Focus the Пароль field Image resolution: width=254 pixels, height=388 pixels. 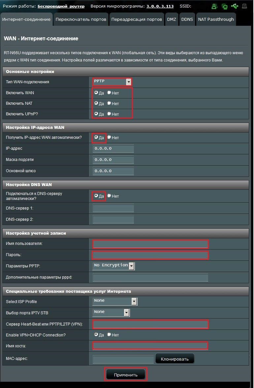click(x=150, y=255)
